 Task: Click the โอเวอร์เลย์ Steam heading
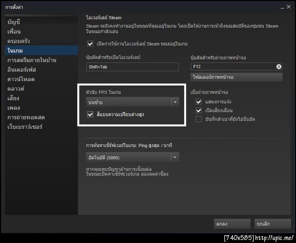point(104,18)
